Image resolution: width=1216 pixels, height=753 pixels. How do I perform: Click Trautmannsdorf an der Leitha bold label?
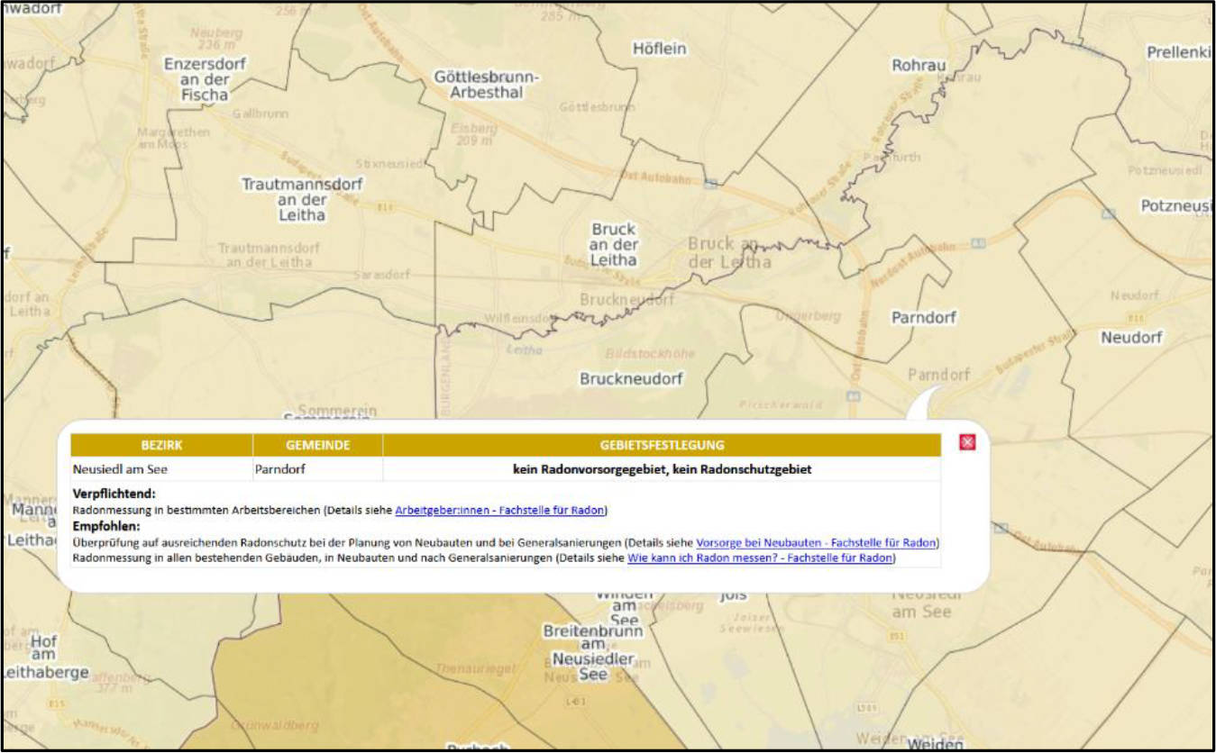click(x=302, y=200)
